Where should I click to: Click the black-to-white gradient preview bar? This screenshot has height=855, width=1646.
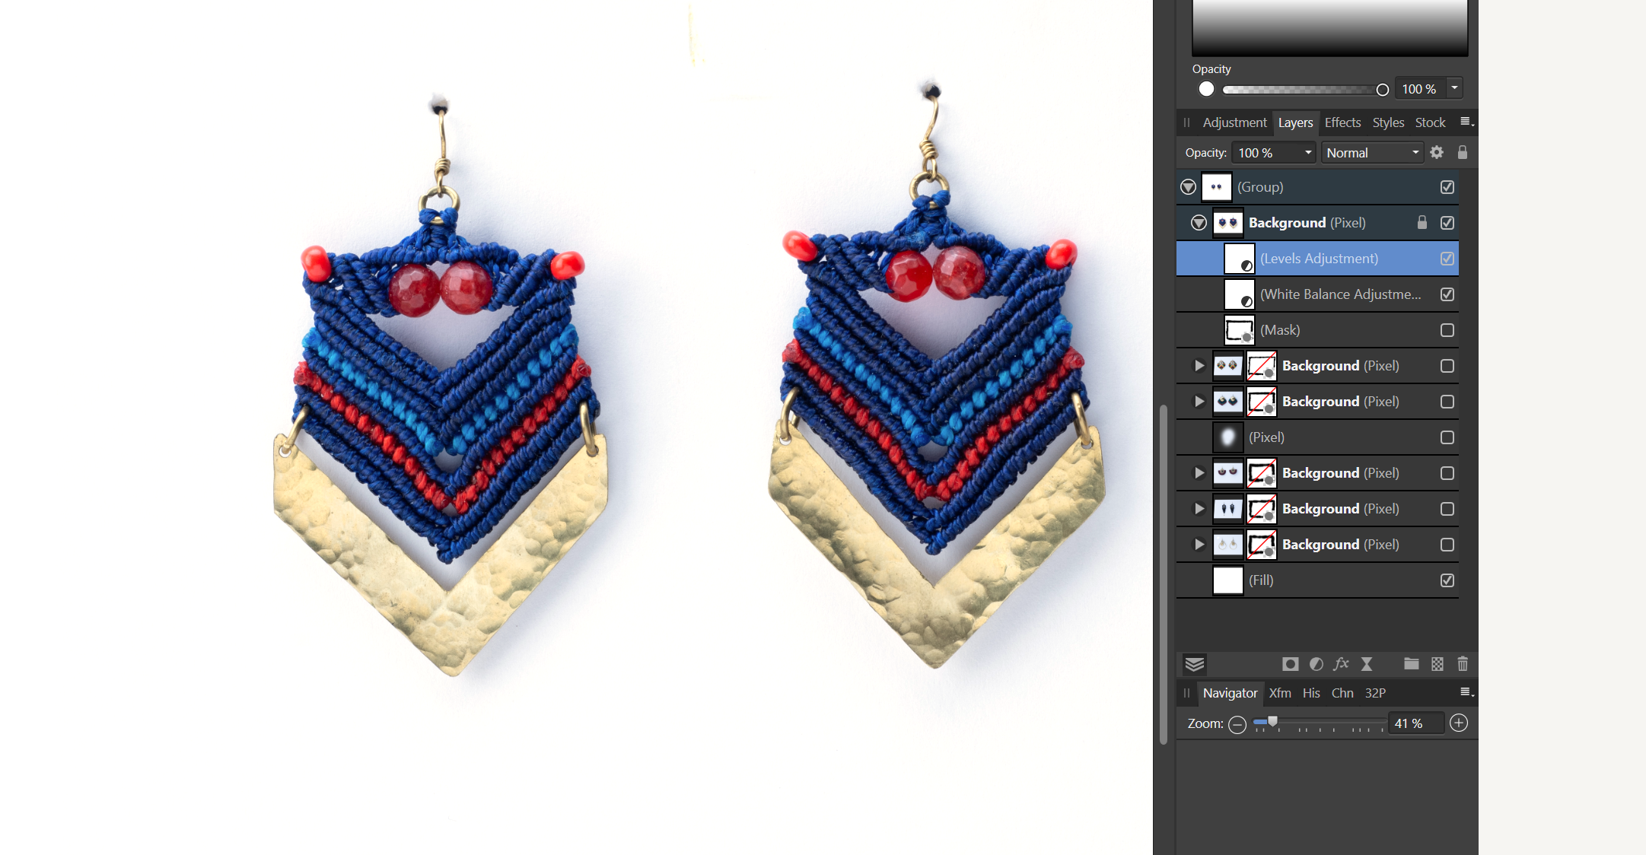click(x=1329, y=27)
